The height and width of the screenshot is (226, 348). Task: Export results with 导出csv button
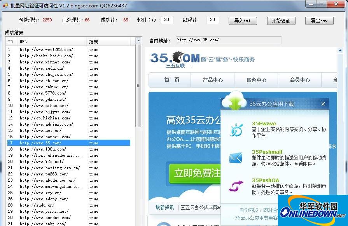pos(319,21)
